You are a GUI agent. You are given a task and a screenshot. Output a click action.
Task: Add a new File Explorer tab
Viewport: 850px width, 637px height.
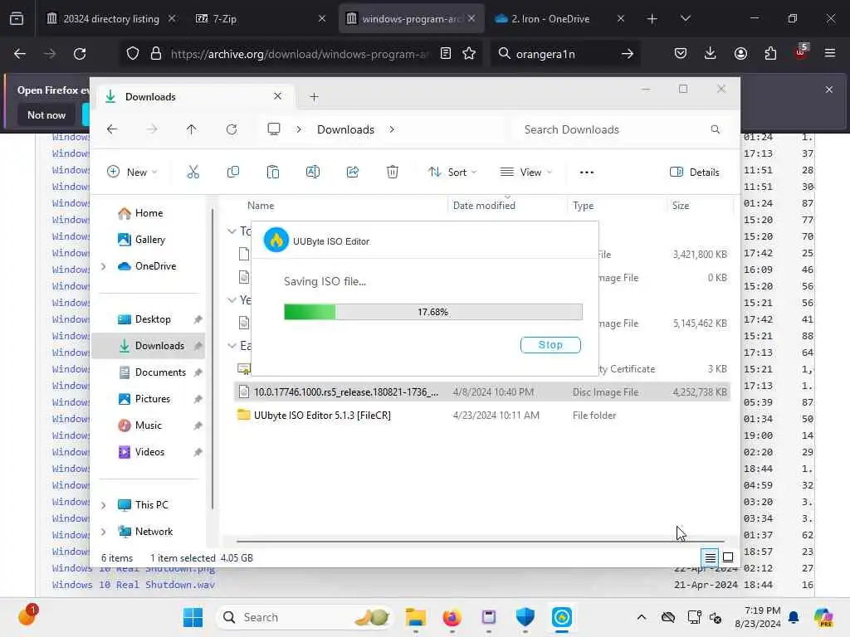click(x=314, y=97)
